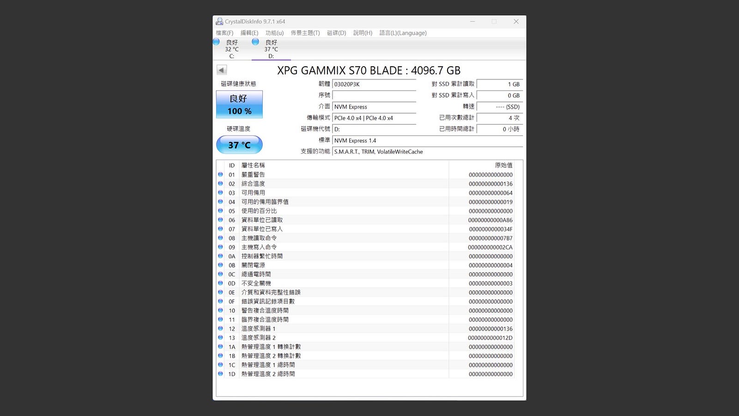
Task: Select the C: drive status orb
Action: 216,42
